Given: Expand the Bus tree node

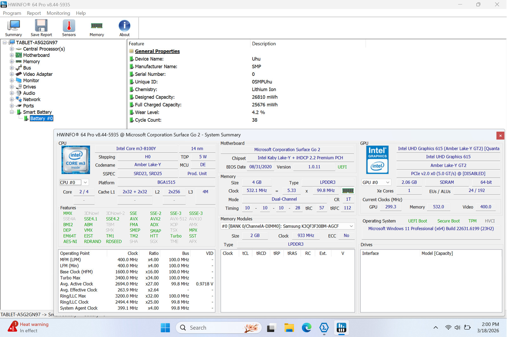Looking at the screenshot, I should coord(12,68).
